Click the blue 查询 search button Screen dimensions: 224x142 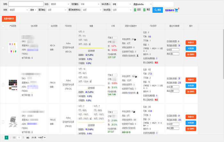coord(157,10)
